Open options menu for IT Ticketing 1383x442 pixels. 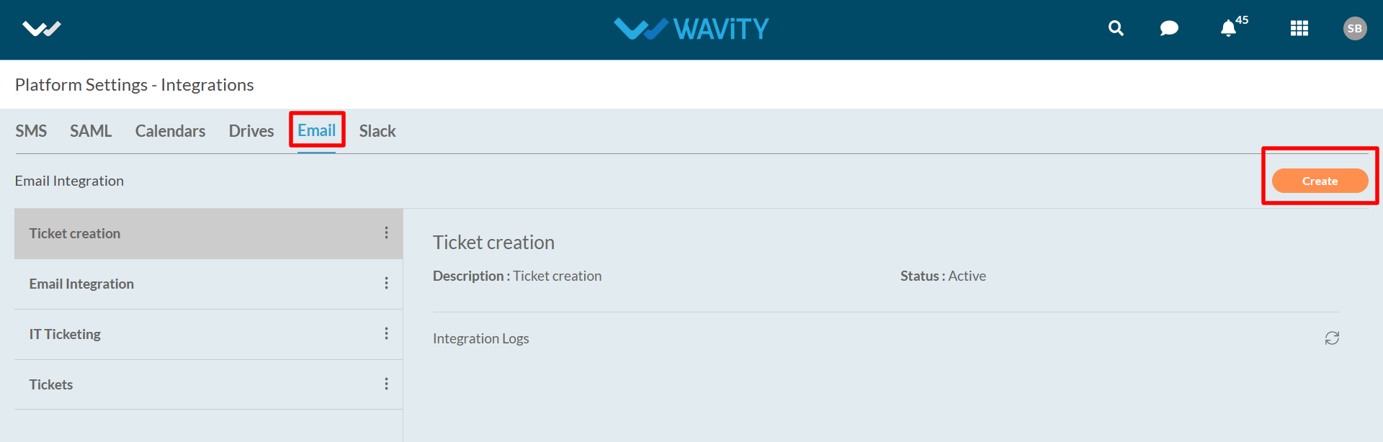pos(387,334)
